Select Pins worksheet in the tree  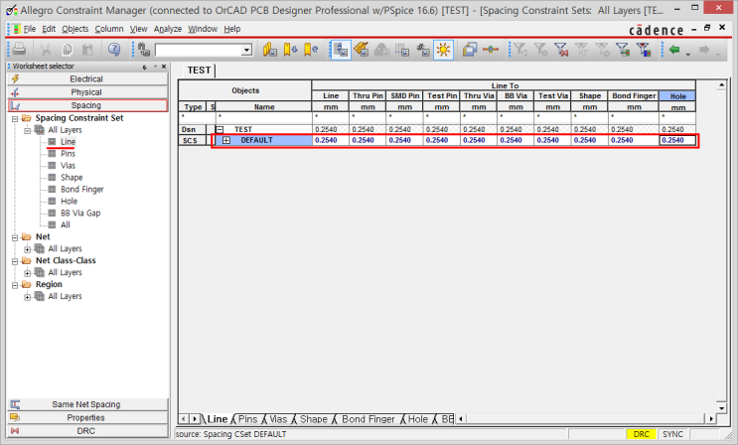[x=68, y=154]
